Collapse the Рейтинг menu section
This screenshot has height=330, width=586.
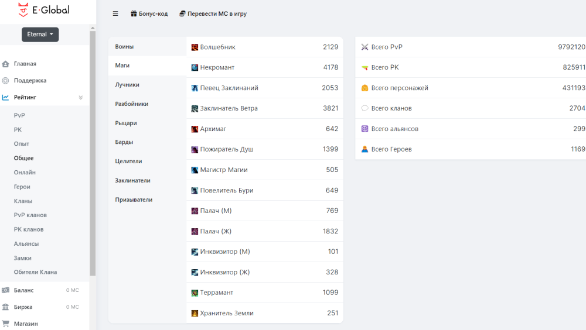click(80, 98)
